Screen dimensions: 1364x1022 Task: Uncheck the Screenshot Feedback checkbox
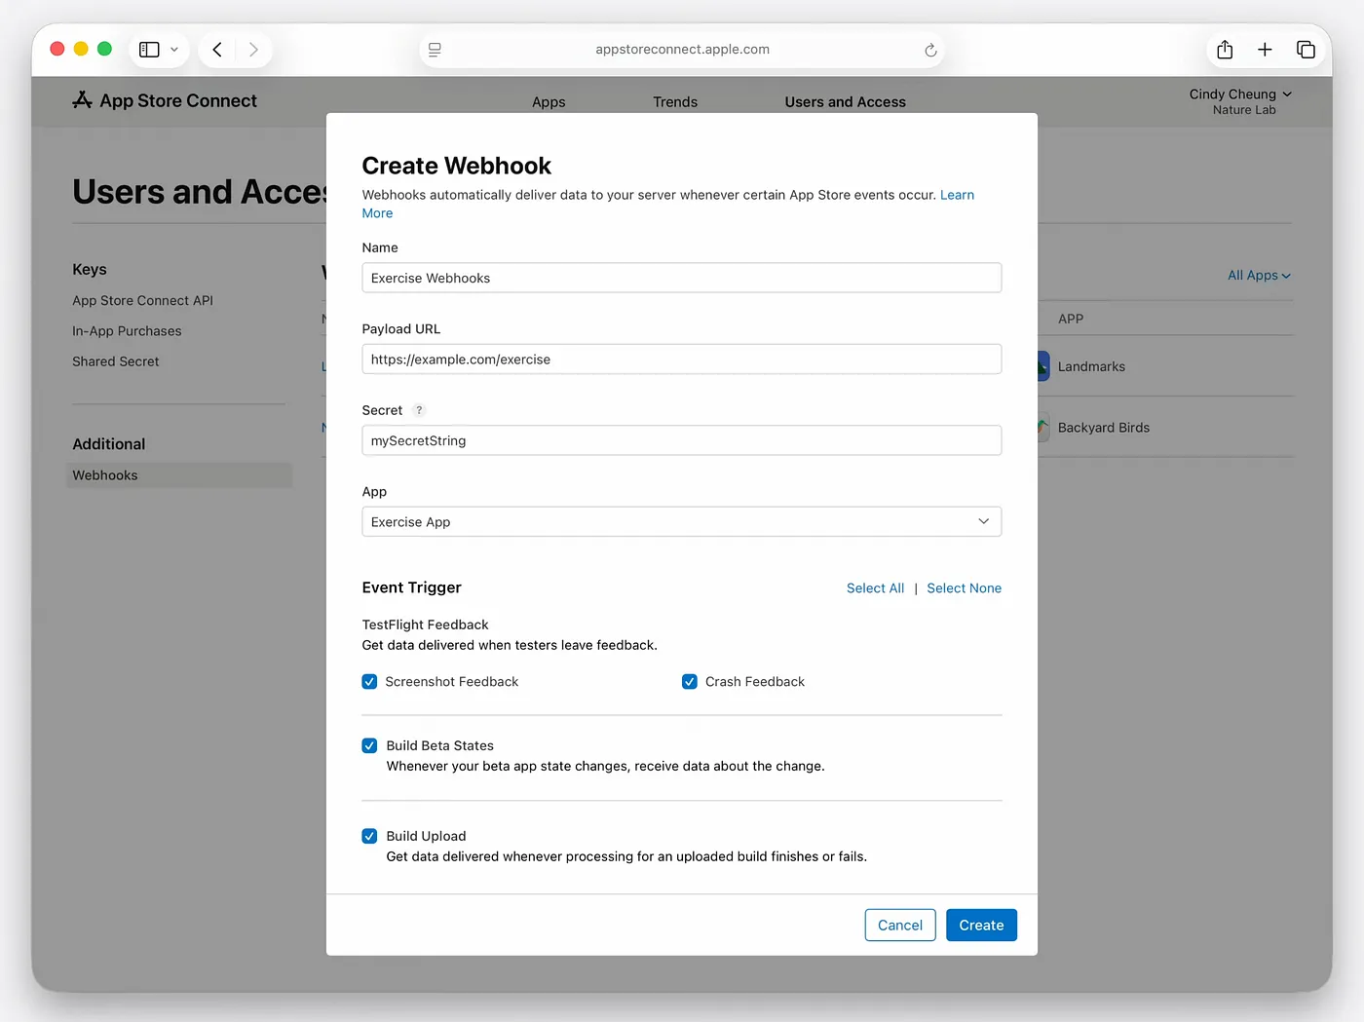click(369, 682)
